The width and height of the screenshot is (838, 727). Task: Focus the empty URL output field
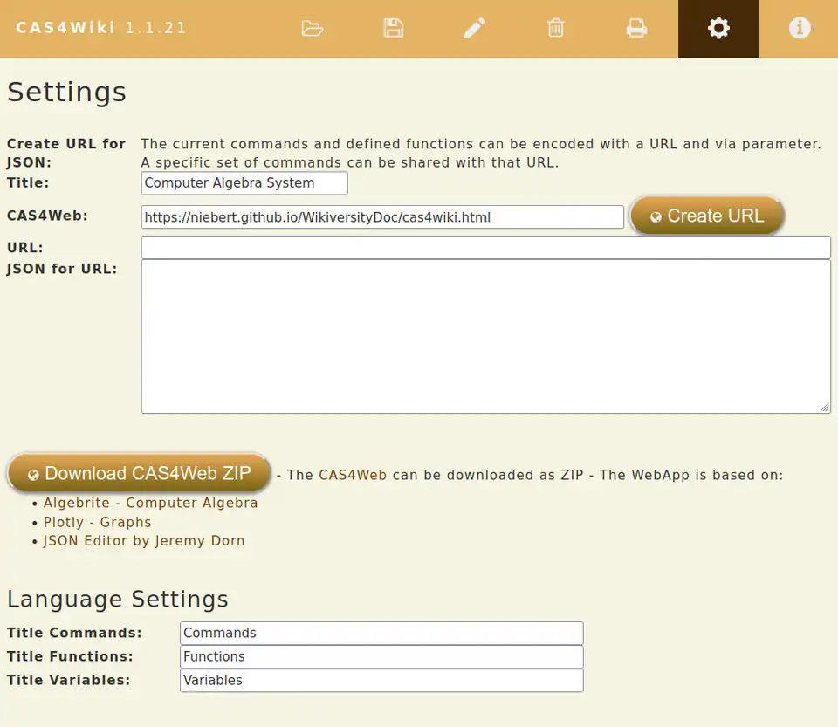click(485, 247)
